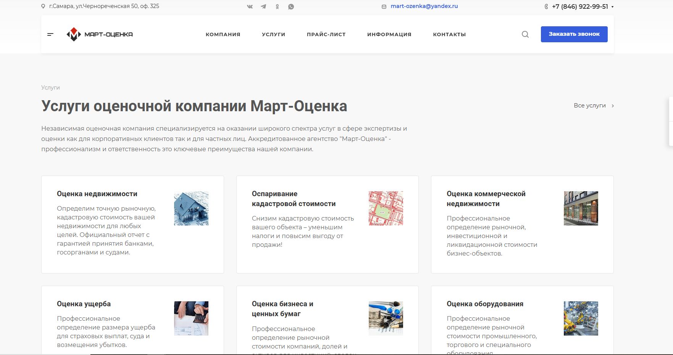Open Оценка оборудования service title
The width and height of the screenshot is (673, 355).
click(485, 304)
